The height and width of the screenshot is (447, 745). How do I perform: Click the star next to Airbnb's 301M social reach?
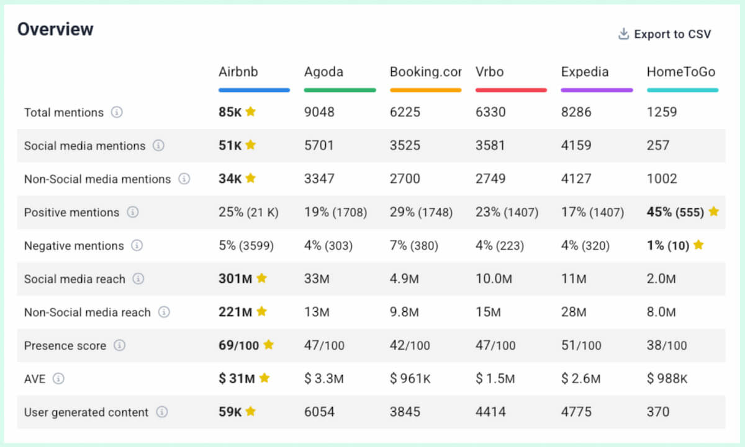point(260,278)
